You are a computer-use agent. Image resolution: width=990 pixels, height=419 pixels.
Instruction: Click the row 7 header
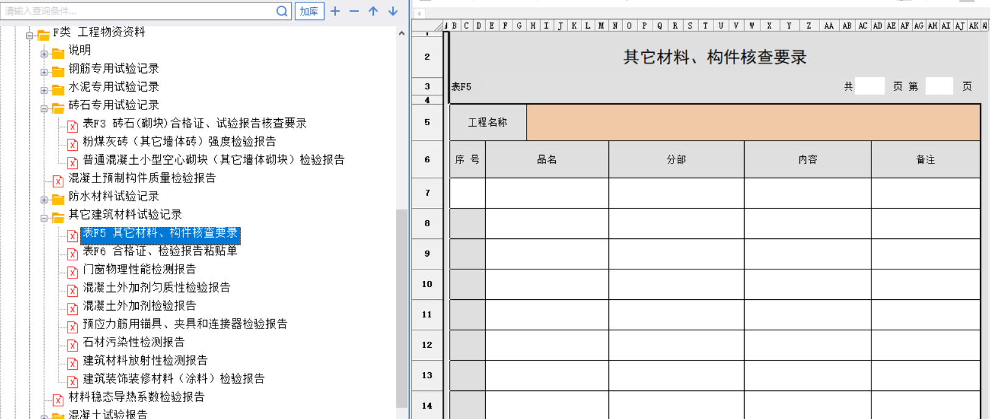[x=427, y=193]
